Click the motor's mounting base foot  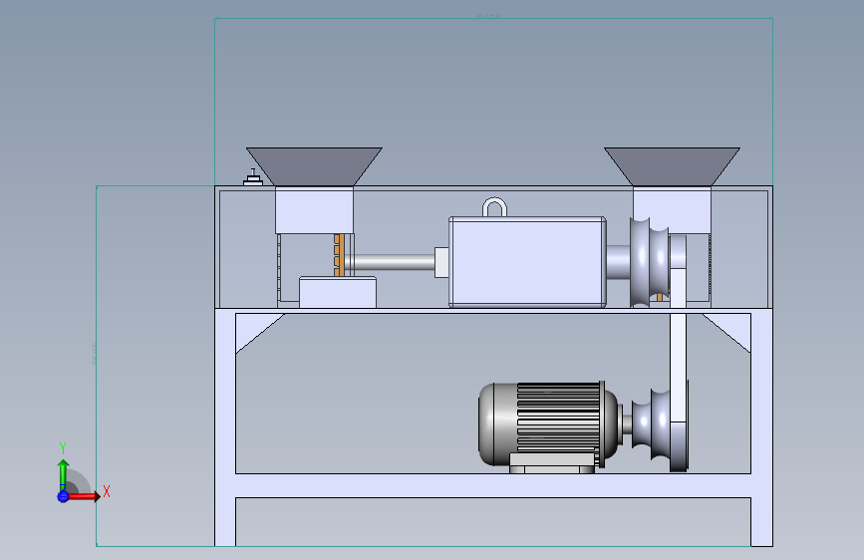[552, 463]
